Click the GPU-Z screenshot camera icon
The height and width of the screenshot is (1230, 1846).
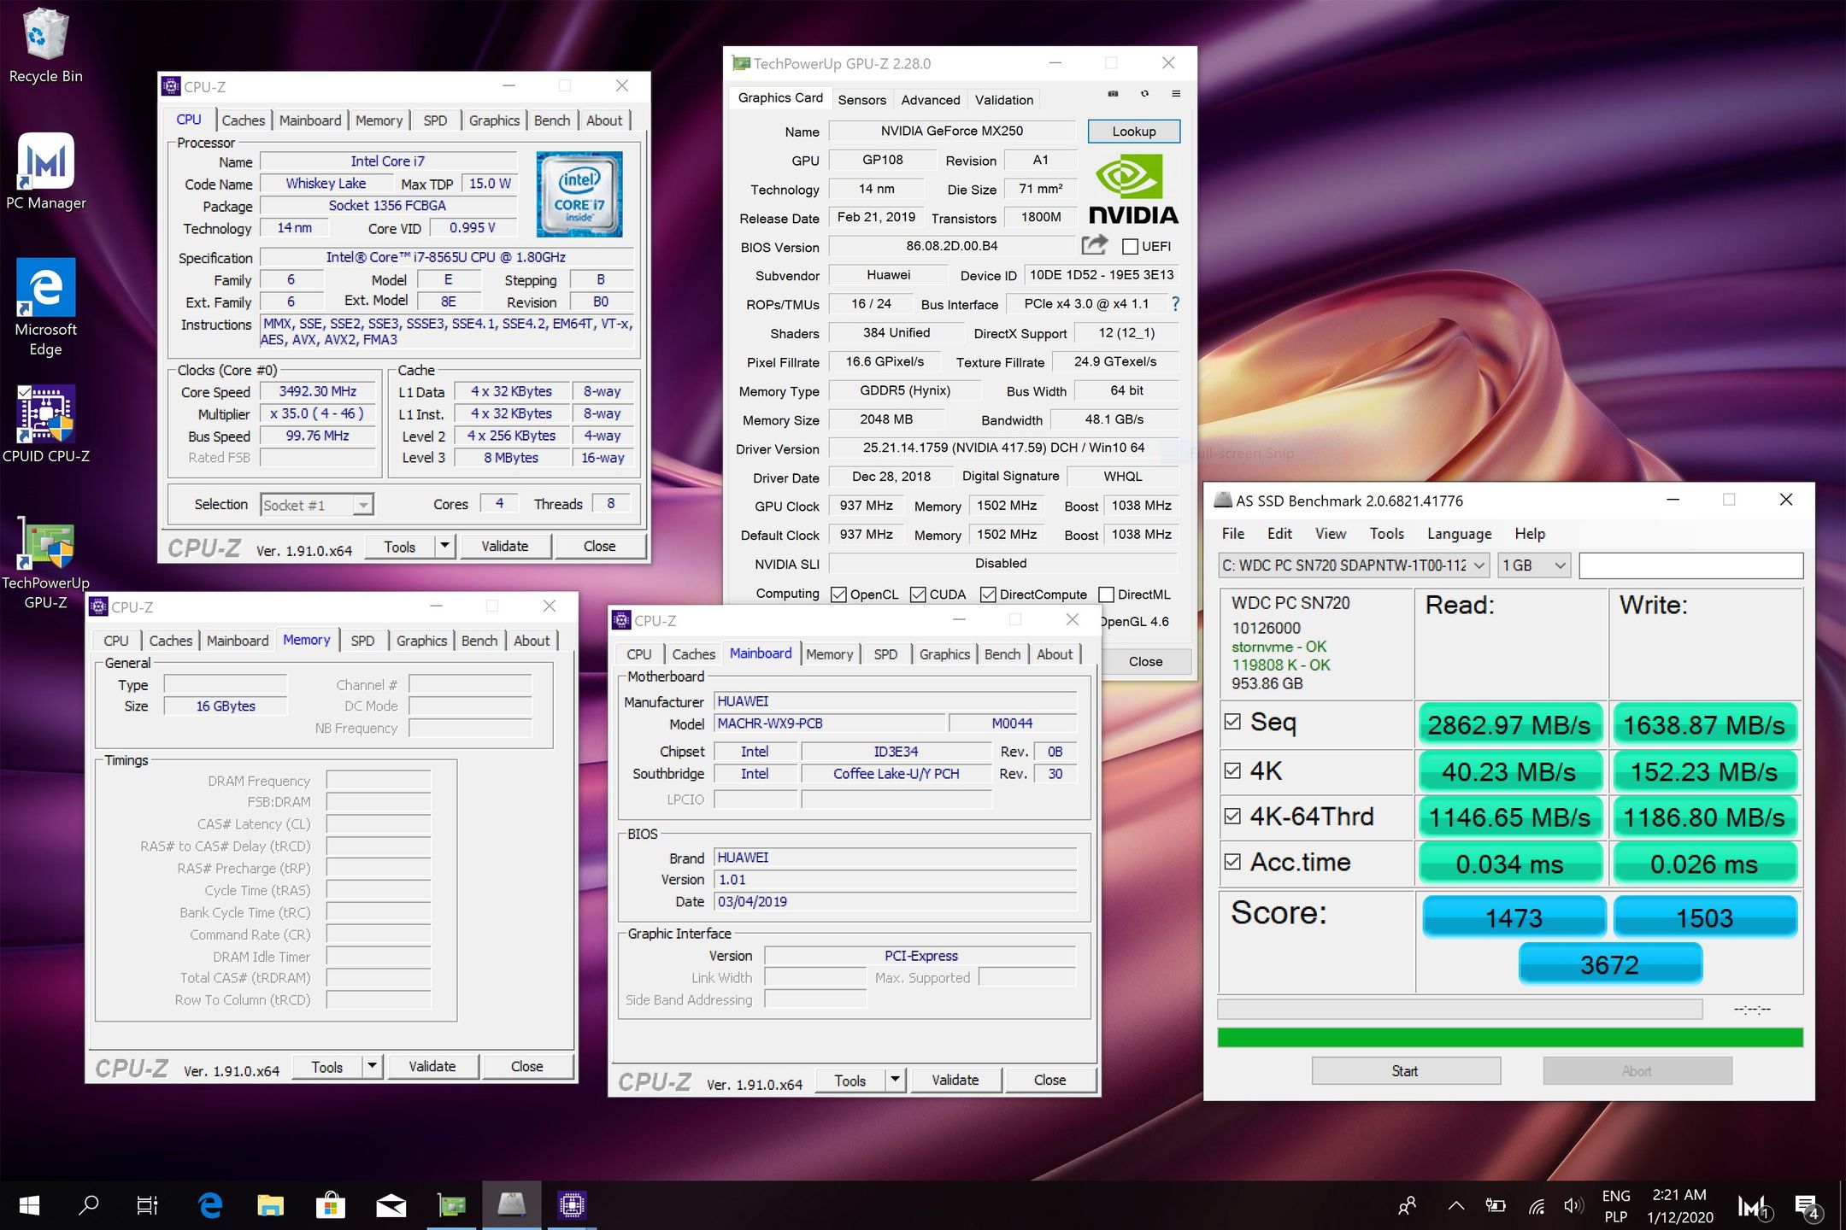tap(1113, 94)
